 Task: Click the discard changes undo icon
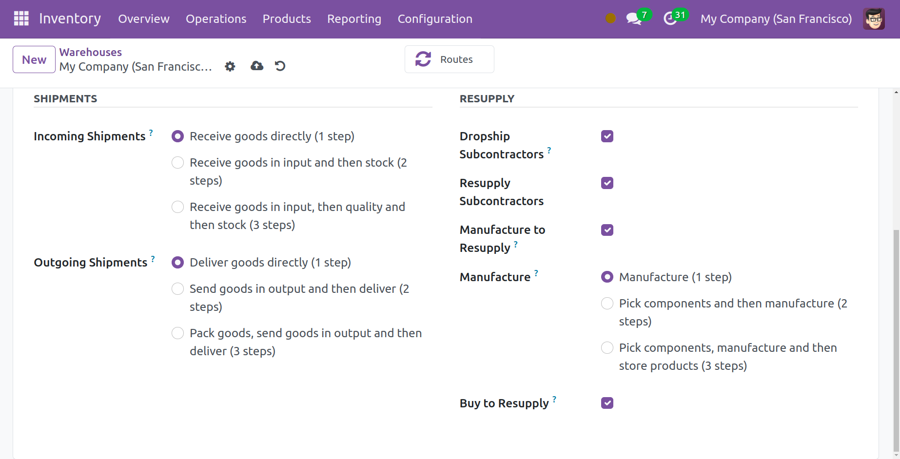(280, 66)
